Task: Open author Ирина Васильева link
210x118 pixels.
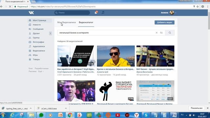Action: 144,72
